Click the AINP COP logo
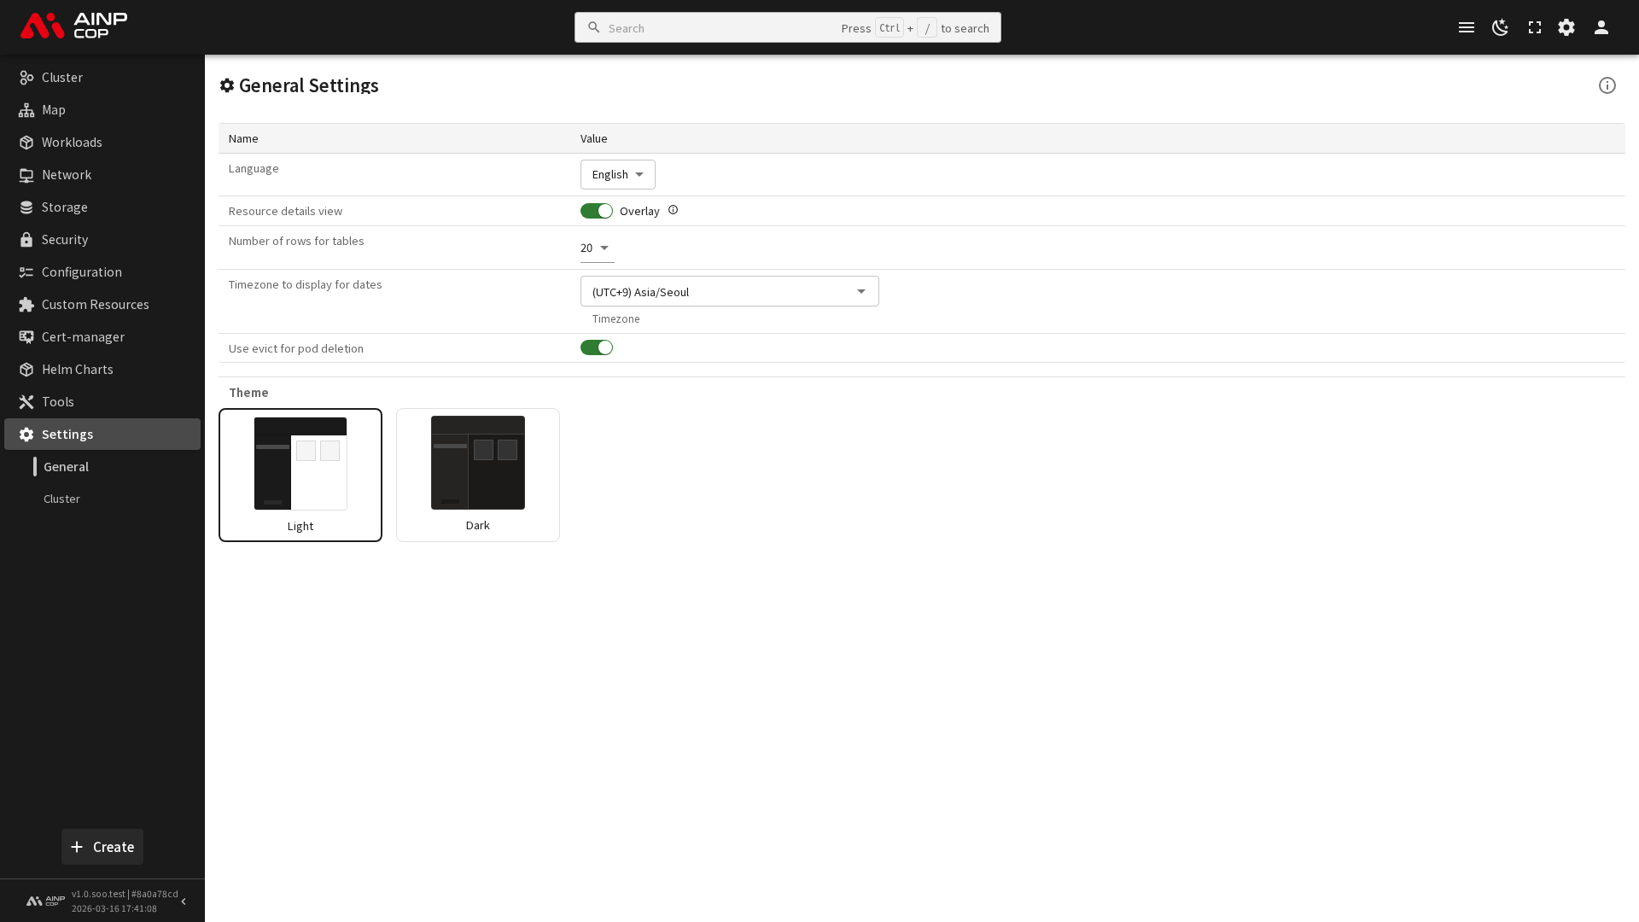This screenshot has width=1639, height=922. [73, 26]
